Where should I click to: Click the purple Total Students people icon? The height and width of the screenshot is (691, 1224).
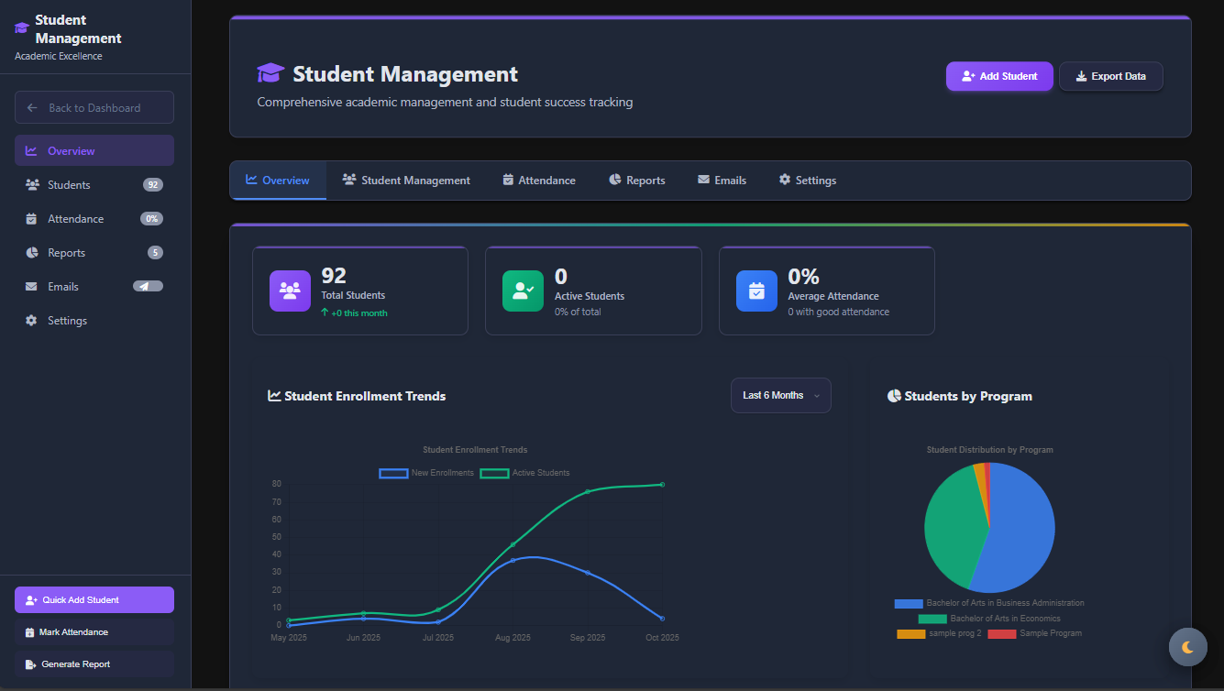(x=290, y=291)
